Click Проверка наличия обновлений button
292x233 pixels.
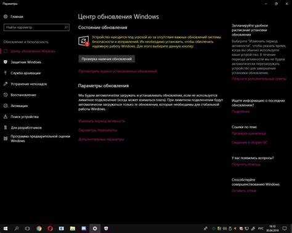tap(107, 59)
